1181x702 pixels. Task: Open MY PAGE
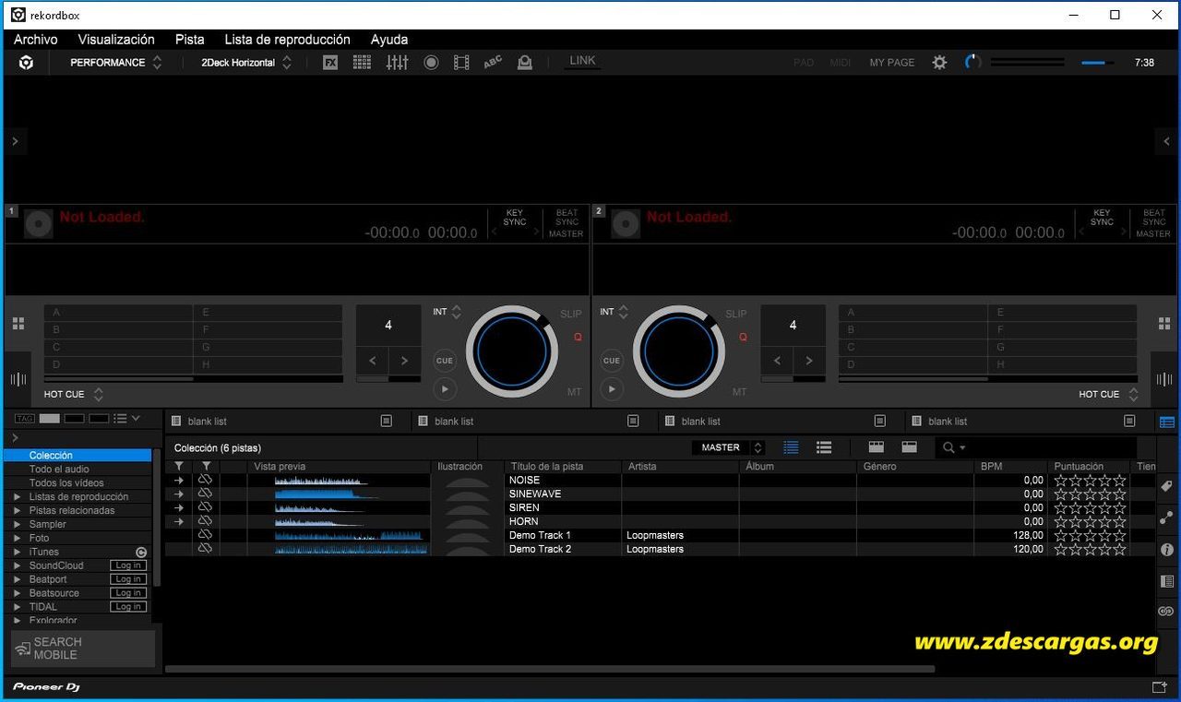892,63
